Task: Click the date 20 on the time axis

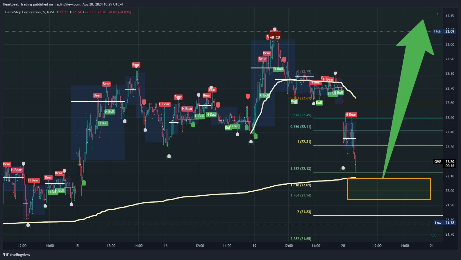Action: tap(343, 246)
